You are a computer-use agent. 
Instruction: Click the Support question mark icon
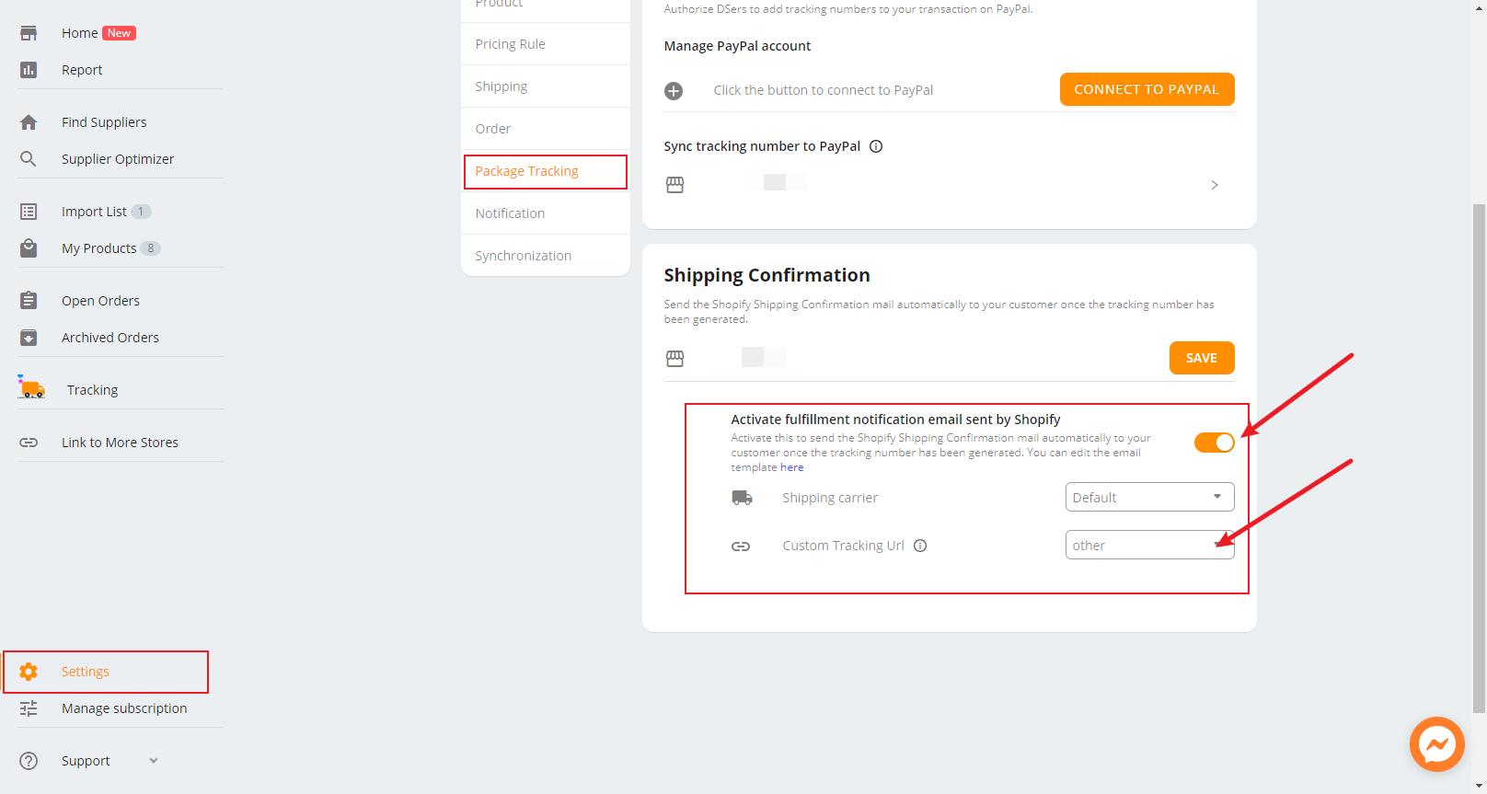pyautogui.click(x=29, y=761)
